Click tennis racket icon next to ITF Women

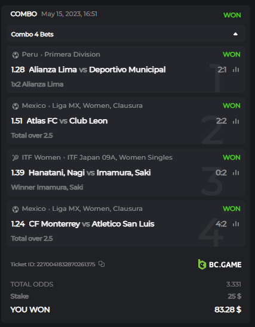(16, 158)
